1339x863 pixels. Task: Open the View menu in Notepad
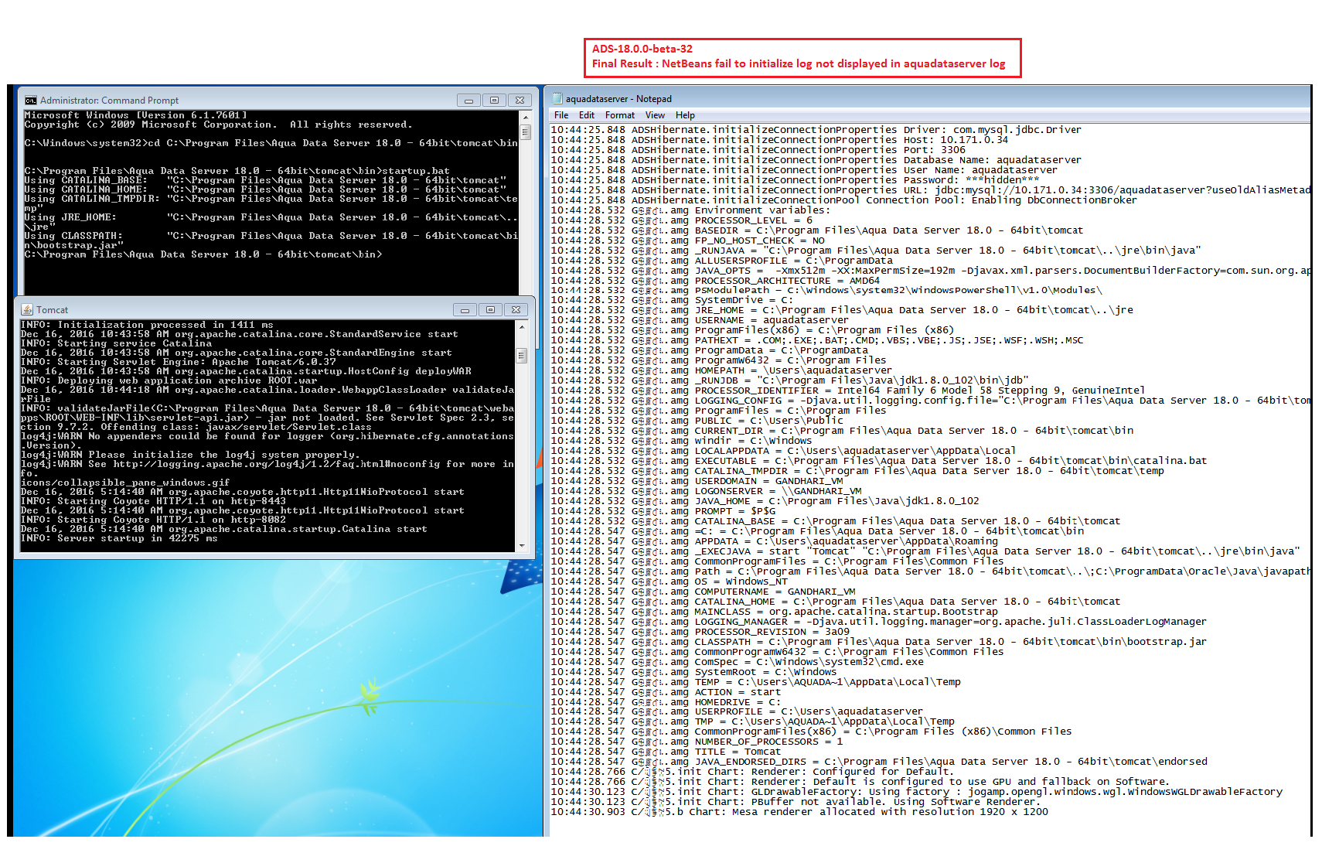tap(655, 115)
